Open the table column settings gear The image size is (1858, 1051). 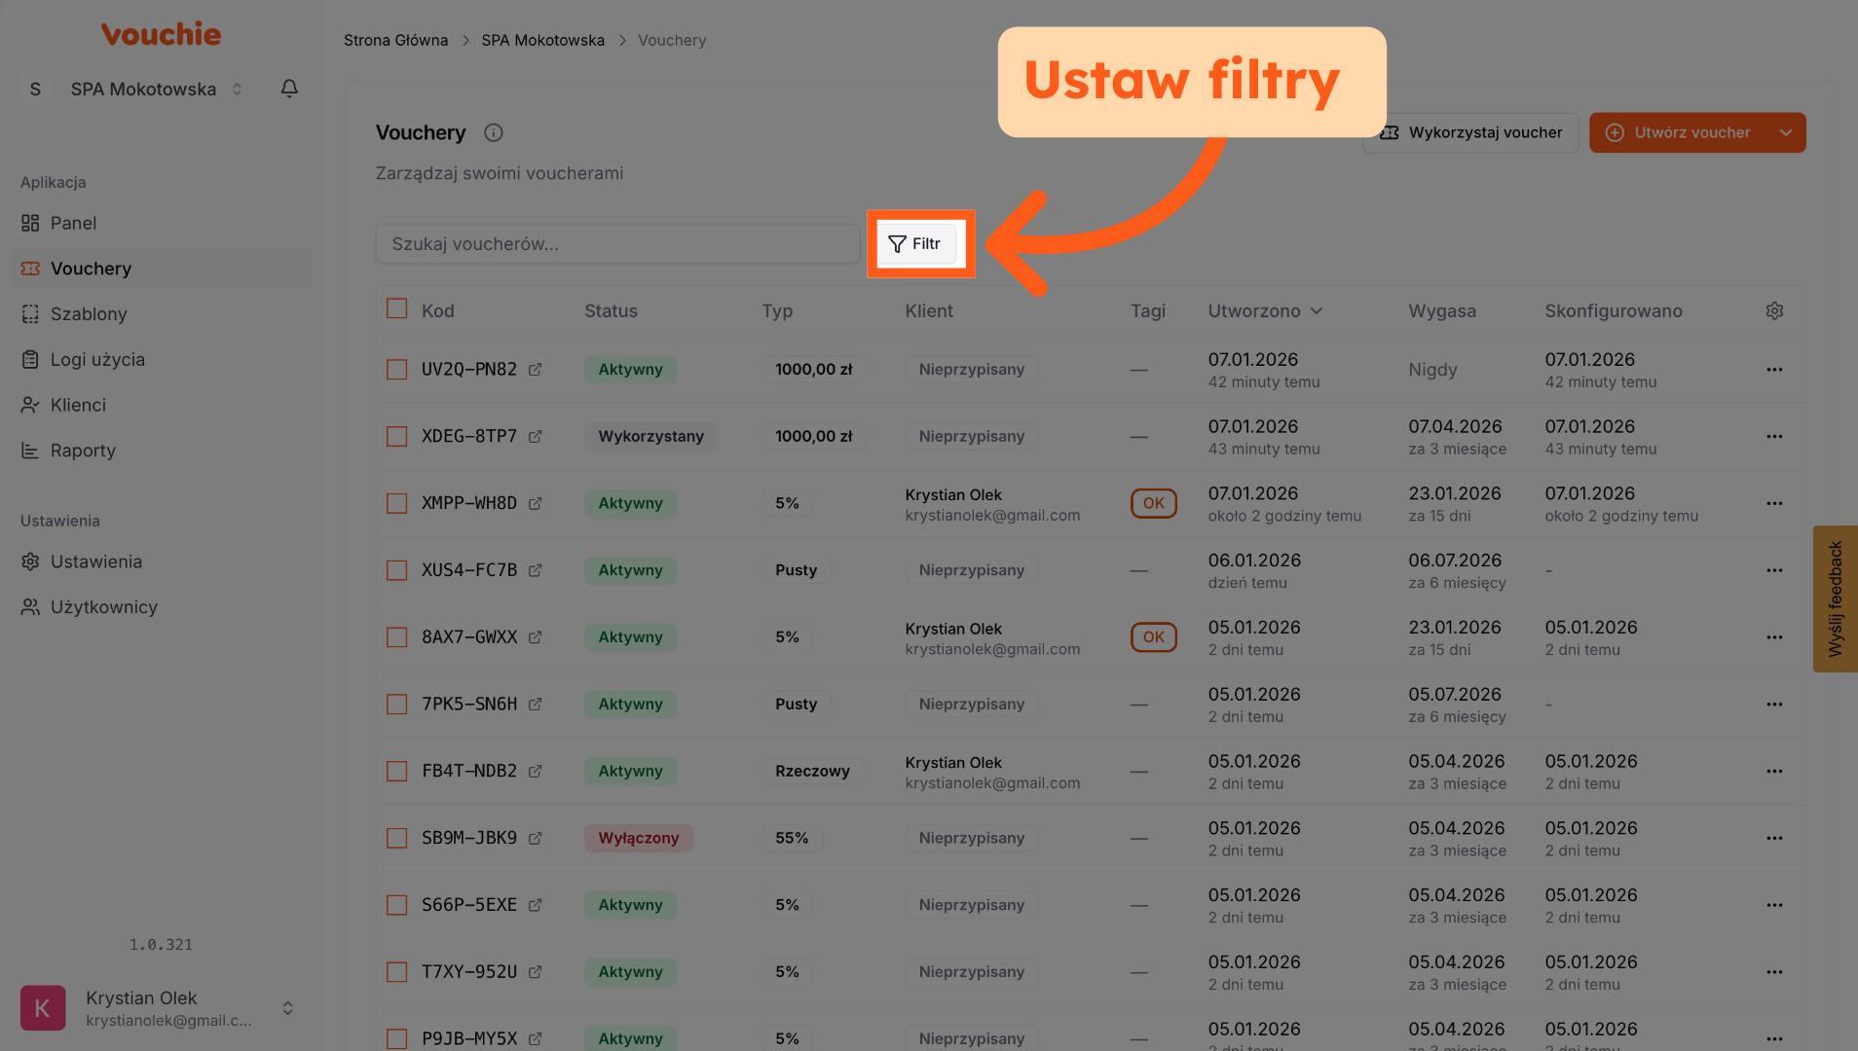pos(1774,310)
